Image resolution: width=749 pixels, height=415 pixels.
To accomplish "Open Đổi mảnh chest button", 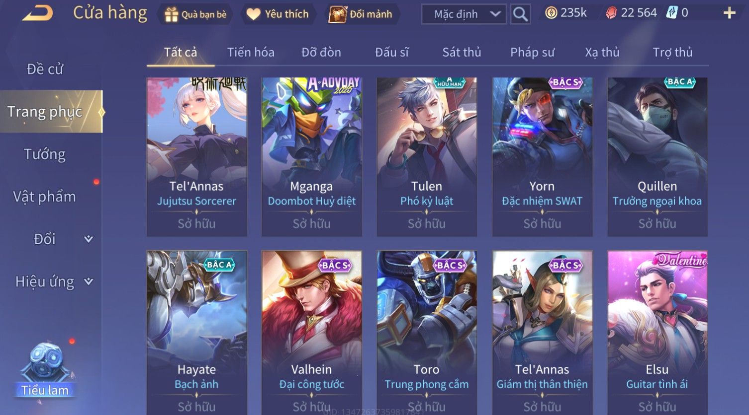I will [x=361, y=14].
